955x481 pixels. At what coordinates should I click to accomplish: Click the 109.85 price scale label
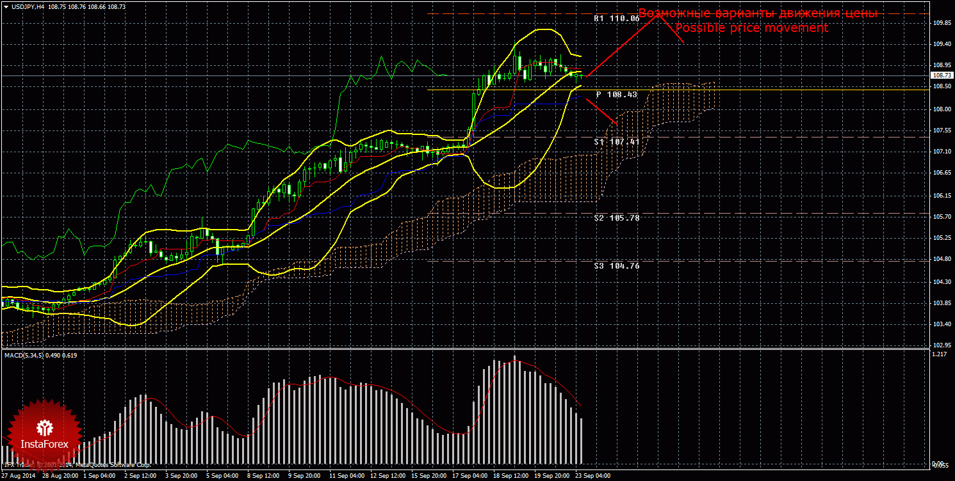pyautogui.click(x=942, y=23)
